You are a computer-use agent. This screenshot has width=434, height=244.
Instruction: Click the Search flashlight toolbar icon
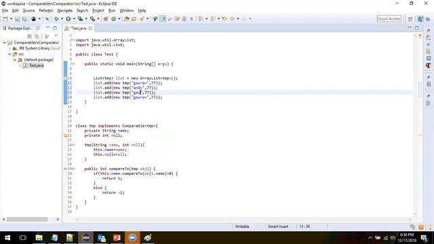(142, 19)
